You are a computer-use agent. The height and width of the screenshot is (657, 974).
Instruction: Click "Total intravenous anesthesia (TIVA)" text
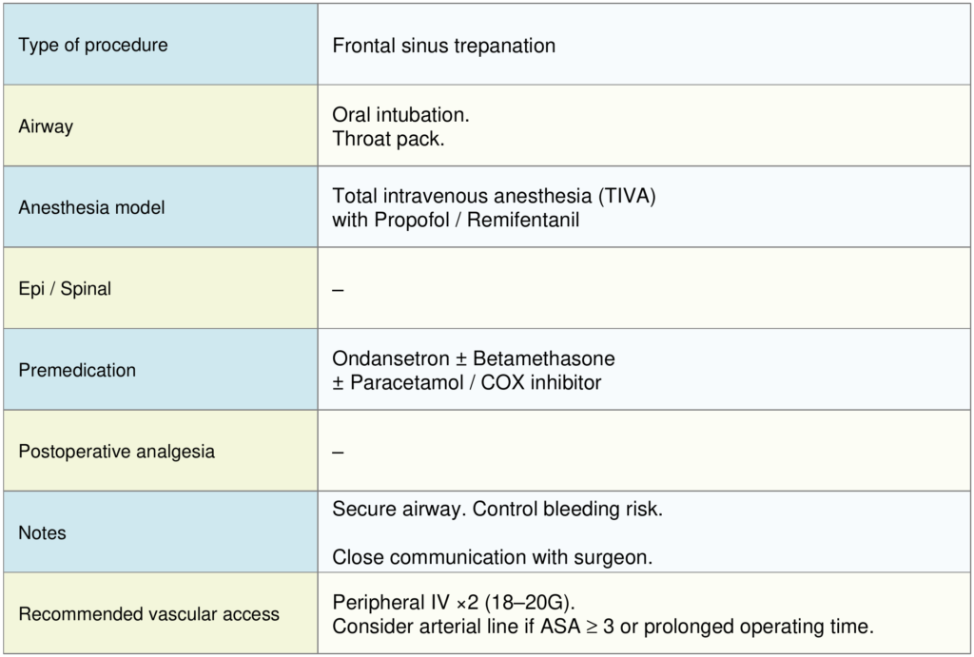pyautogui.click(x=494, y=196)
